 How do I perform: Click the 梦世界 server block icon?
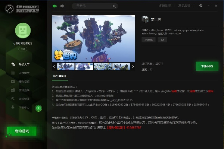[145, 19]
